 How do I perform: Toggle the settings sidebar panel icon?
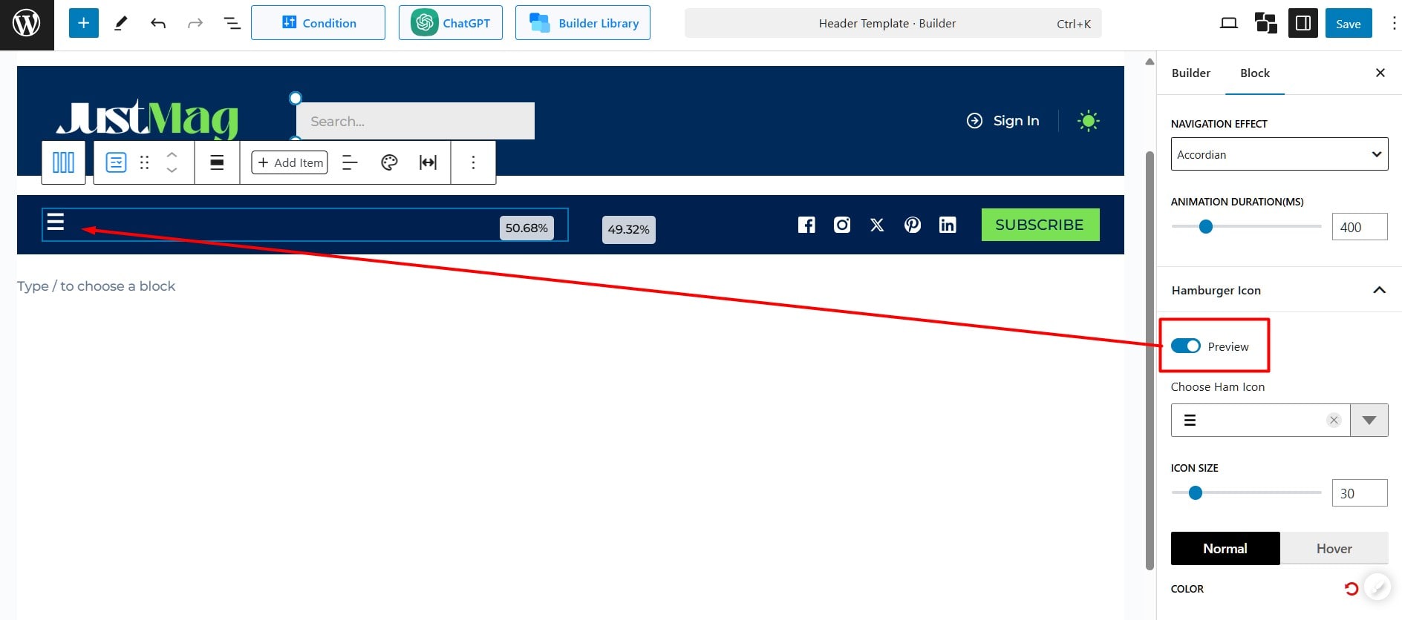(1303, 23)
